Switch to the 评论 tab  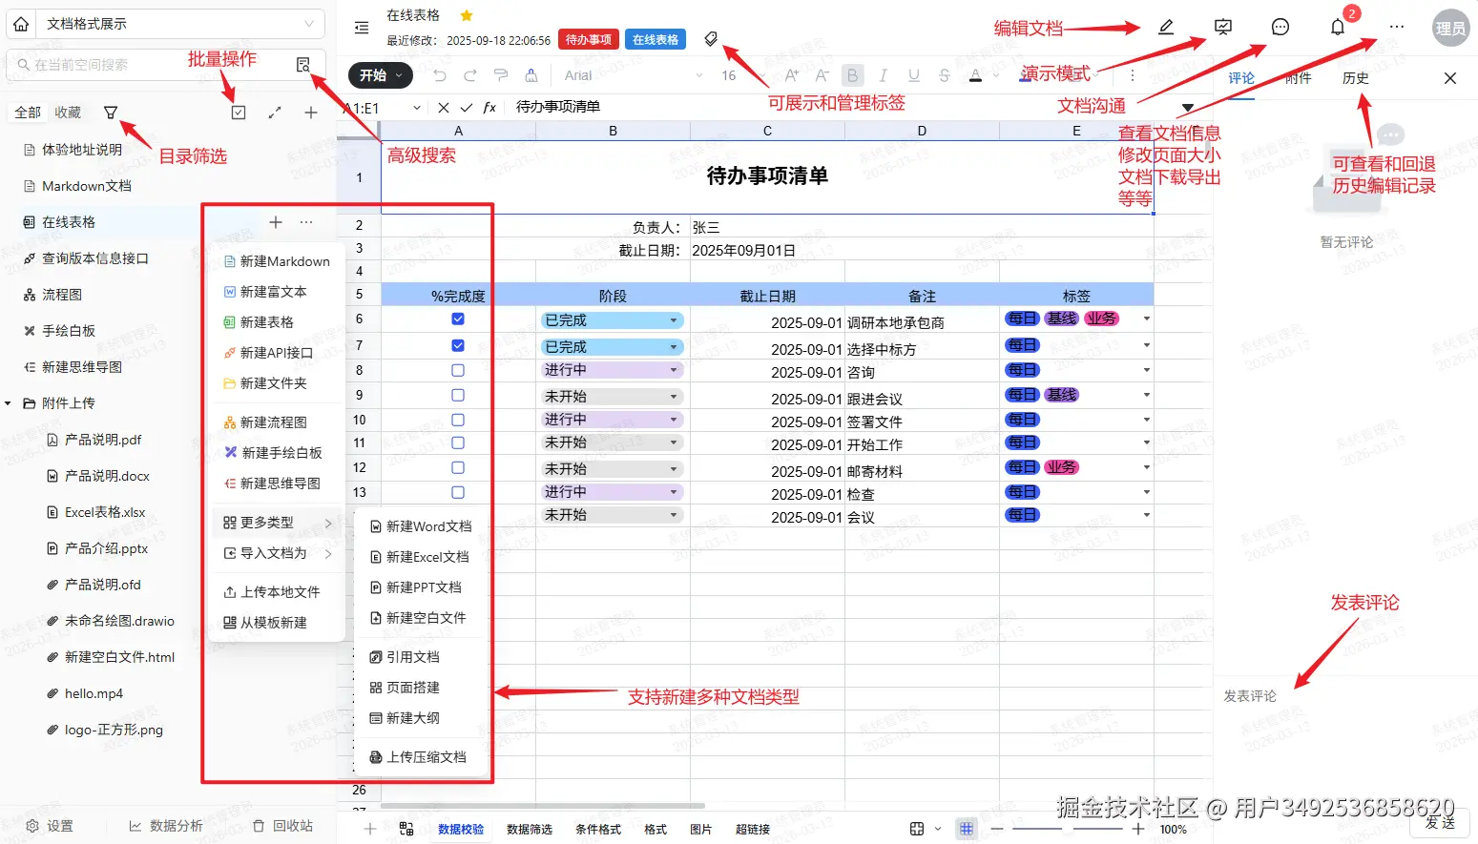(x=1241, y=78)
